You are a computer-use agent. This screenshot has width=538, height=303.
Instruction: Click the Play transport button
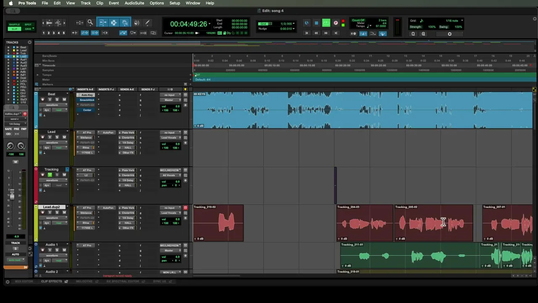point(326,23)
